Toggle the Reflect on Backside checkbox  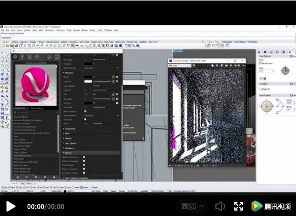(x=84, y=161)
